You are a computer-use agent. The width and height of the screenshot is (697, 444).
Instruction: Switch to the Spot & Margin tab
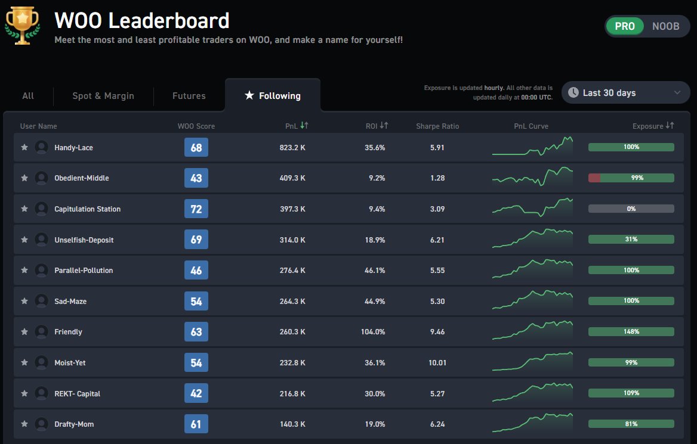pyautogui.click(x=103, y=96)
